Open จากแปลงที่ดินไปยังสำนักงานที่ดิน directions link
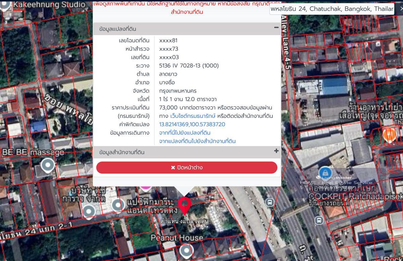The width and height of the screenshot is (403, 261). tap(197, 141)
